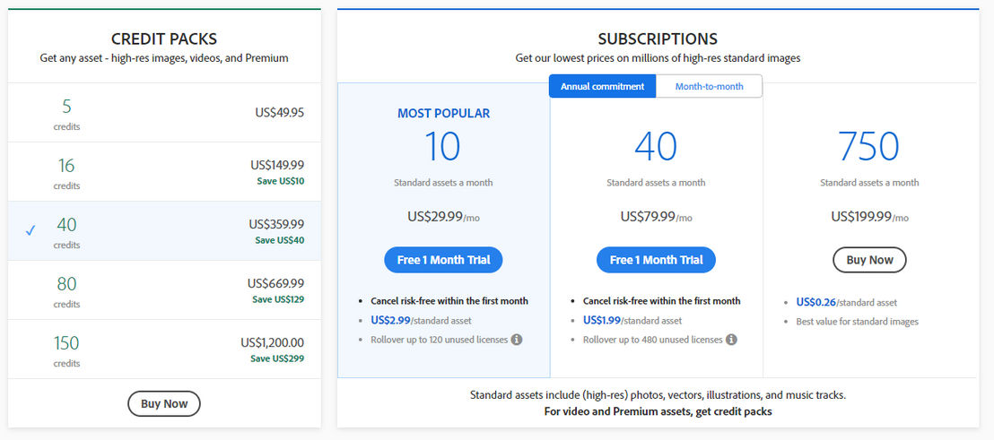Click Buy Now under Credit Packs
Screen dimensions: 994x440
coord(164,404)
